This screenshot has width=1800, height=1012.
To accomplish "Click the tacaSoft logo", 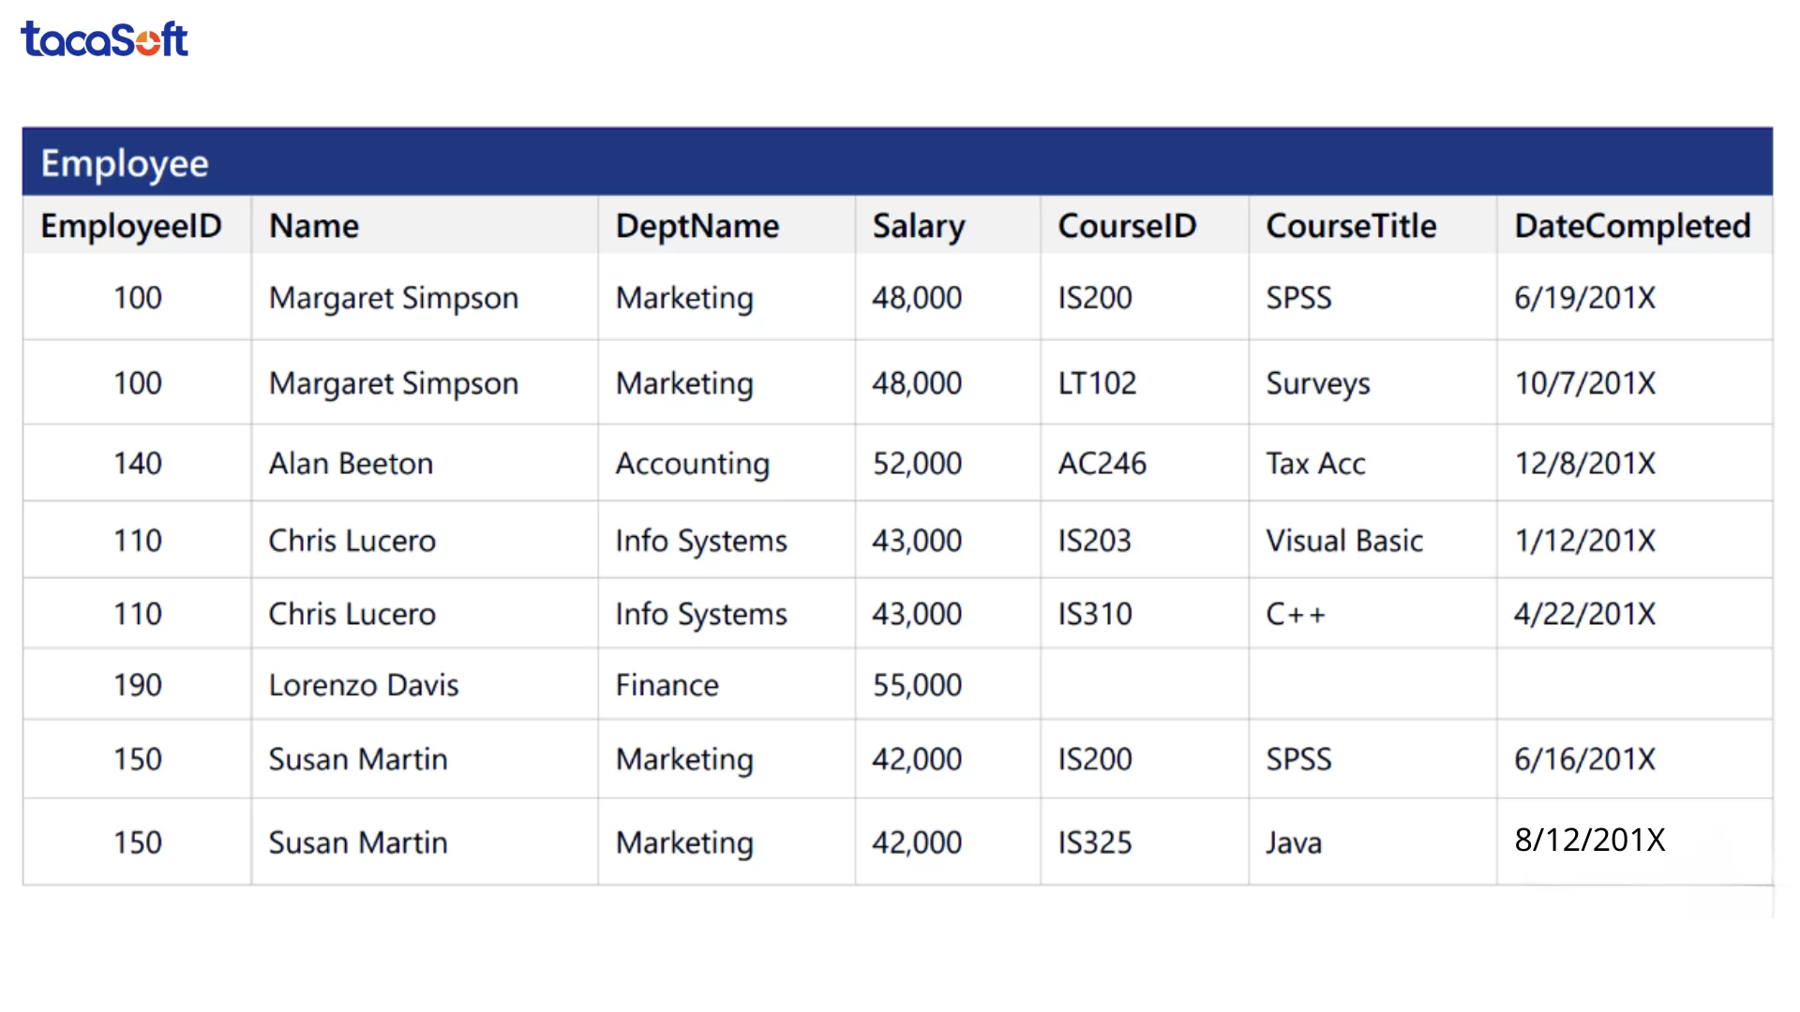I will (x=104, y=39).
